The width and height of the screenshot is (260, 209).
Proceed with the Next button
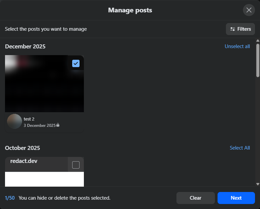pyautogui.click(x=236, y=198)
